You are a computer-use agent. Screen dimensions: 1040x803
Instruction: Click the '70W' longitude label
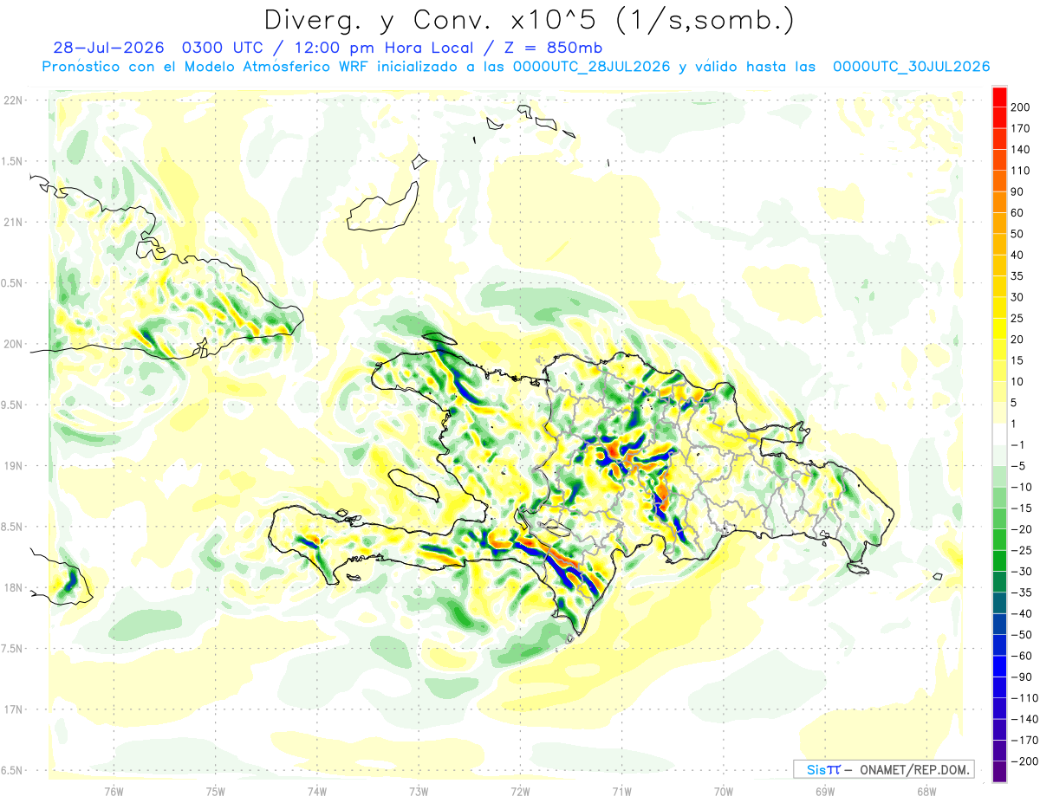tap(723, 792)
